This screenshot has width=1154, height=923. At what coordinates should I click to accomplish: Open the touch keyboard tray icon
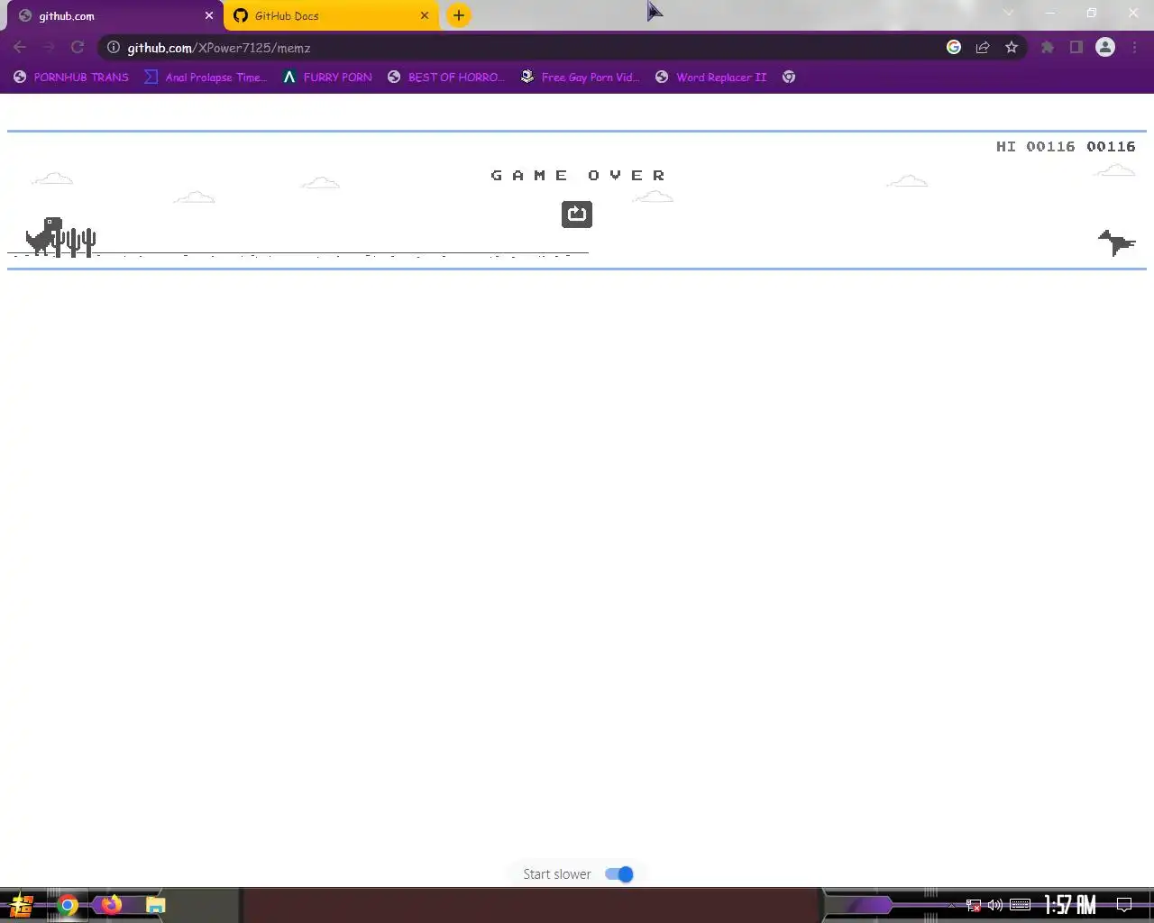coord(1020,905)
